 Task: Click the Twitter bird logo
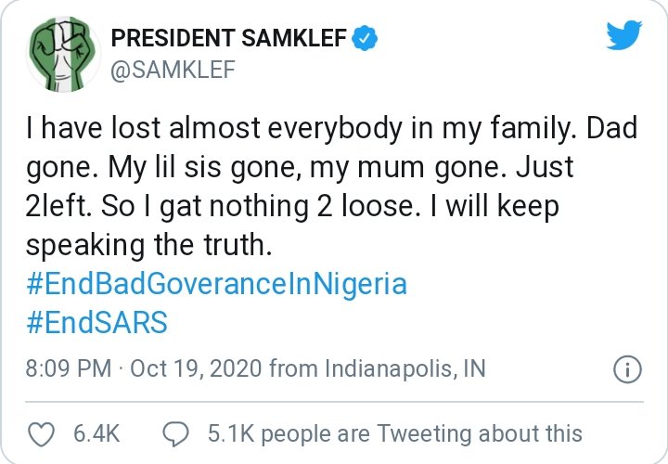pyautogui.click(x=623, y=36)
